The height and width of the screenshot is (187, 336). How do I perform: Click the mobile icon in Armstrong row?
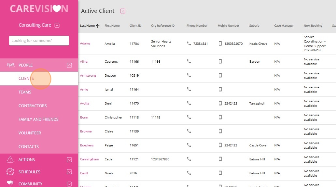[x=220, y=75]
